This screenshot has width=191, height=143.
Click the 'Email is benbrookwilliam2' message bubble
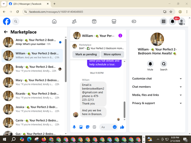[93, 94]
